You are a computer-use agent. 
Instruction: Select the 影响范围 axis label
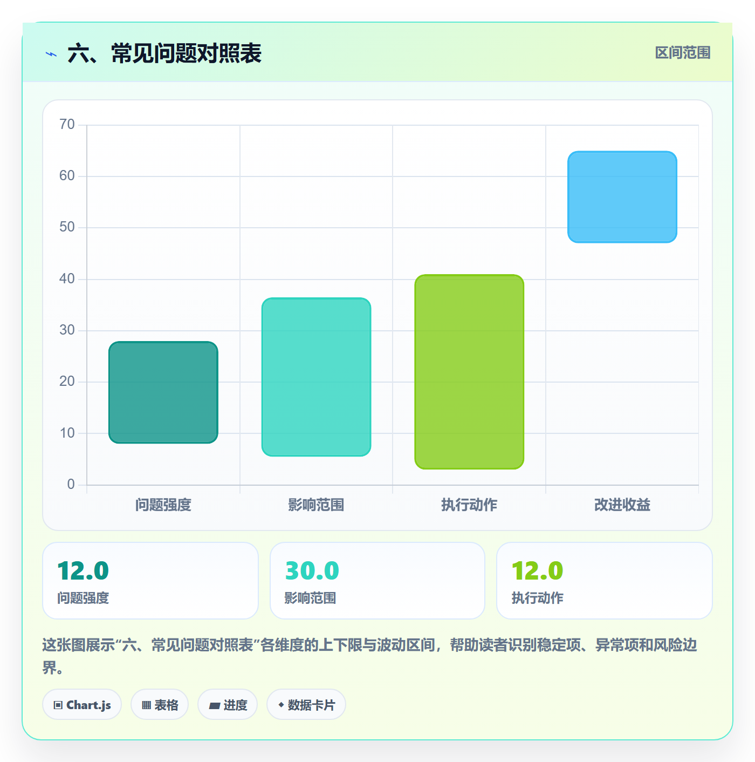pyautogui.click(x=316, y=505)
